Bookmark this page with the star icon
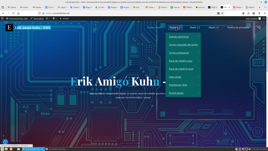Viewport: 268px width, 151px height. click(222, 13)
